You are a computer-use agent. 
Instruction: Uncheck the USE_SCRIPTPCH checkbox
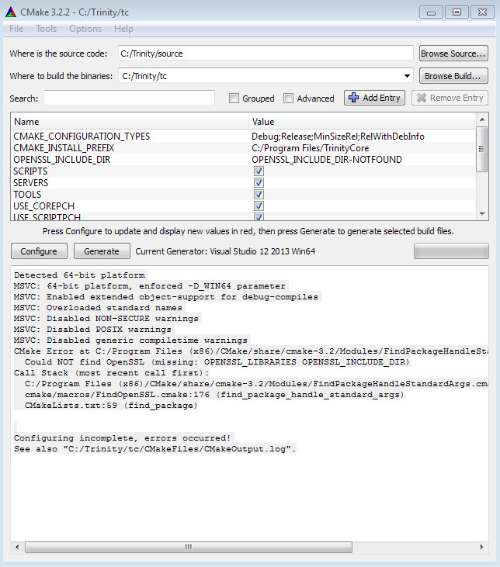[259, 216]
